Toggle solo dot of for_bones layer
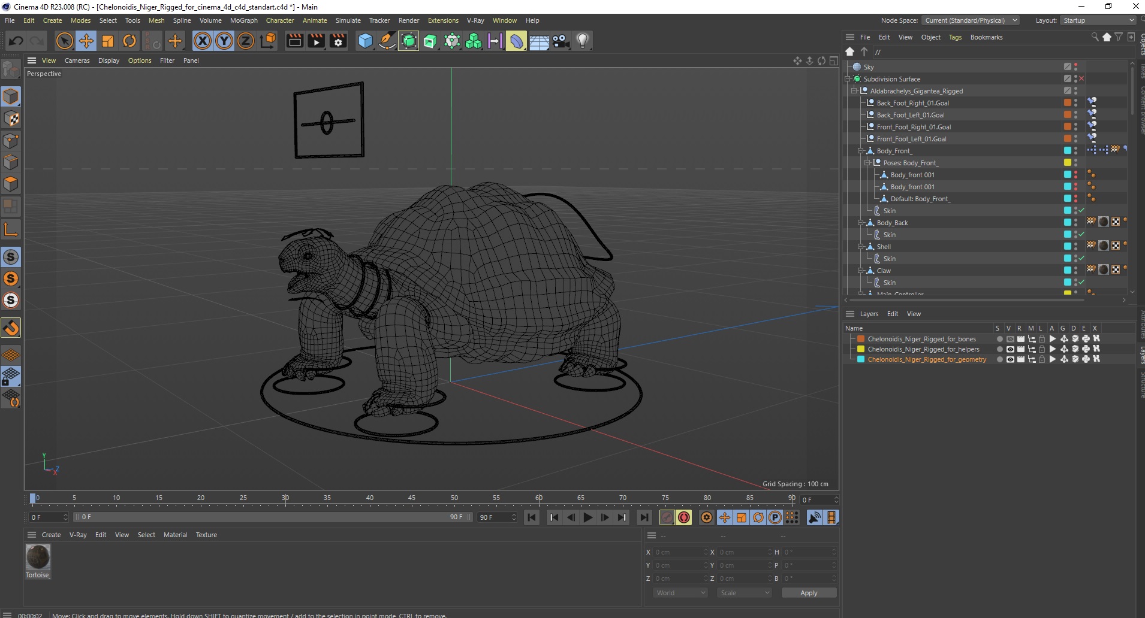1145x618 pixels. [999, 339]
